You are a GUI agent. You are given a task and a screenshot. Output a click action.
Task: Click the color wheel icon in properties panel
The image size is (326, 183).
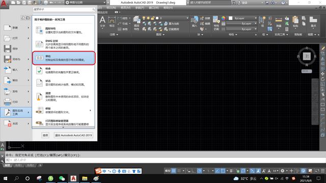click(224, 18)
